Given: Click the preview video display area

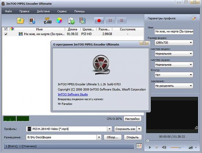Looking at the screenshot, I should 172,115.
